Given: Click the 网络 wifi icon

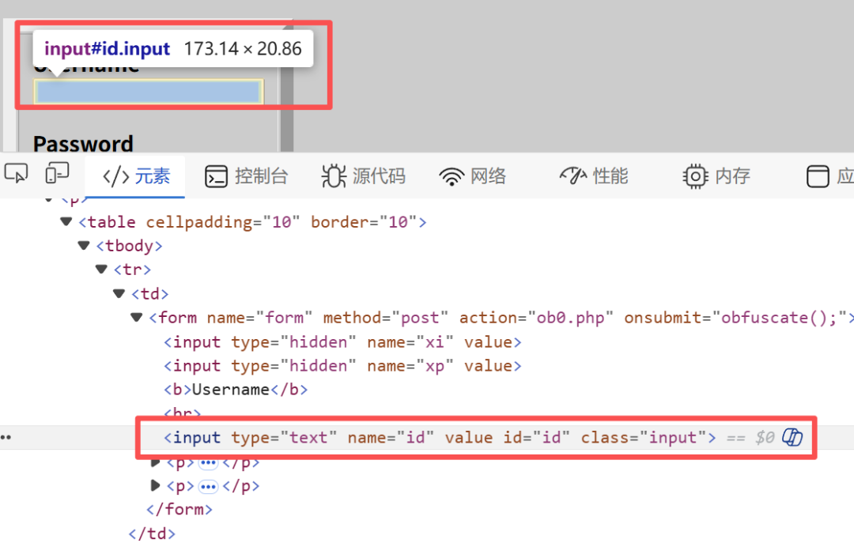Looking at the screenshot, I should coord(452,177).
